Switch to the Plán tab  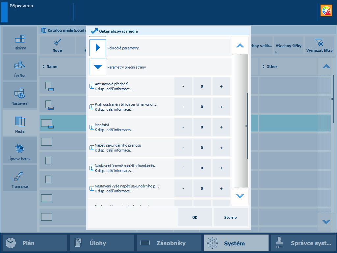pos(35,243)
